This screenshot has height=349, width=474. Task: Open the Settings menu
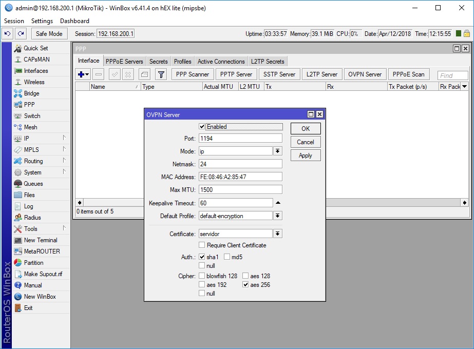pos(42,21)
